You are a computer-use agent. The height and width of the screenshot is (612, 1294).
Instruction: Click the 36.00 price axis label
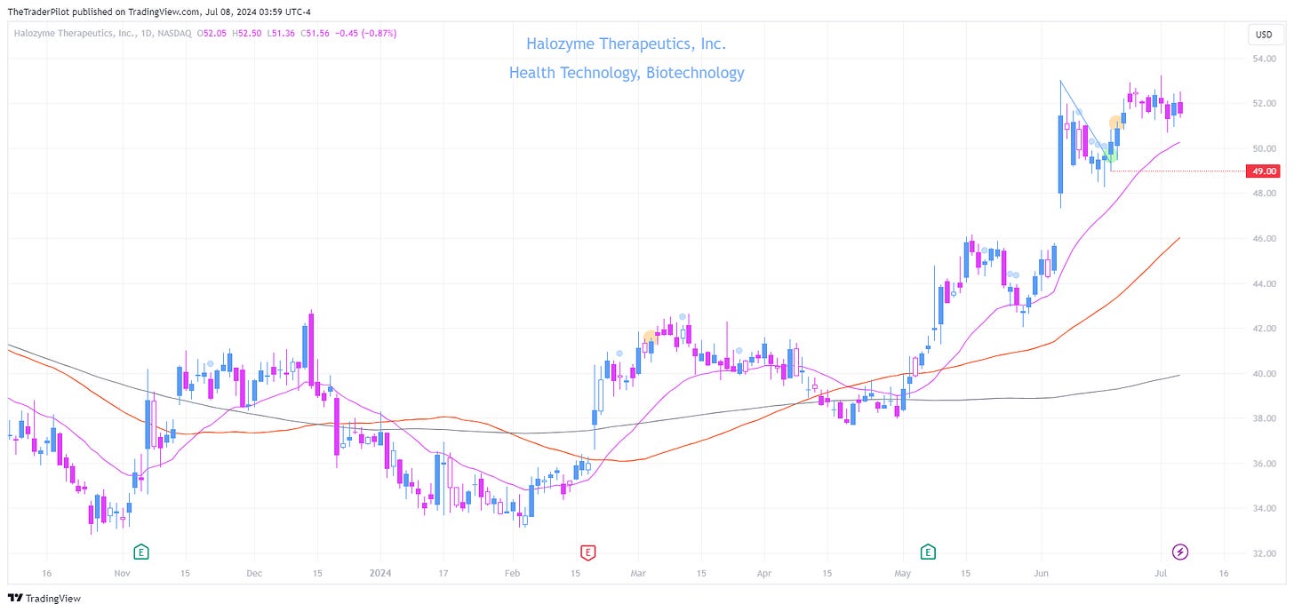tap(1265, 464)
